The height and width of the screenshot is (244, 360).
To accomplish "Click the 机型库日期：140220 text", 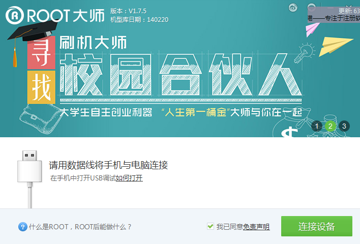I will point(139,20).
